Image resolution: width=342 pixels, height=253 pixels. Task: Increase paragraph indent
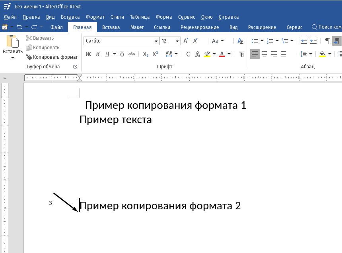click(303, 41)
